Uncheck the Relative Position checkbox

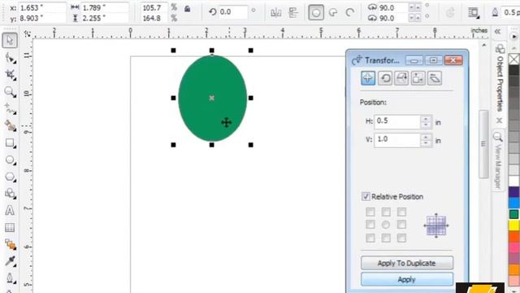tap(366, 197)
